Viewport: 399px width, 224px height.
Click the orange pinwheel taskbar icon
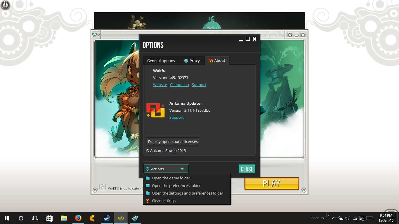[x=92, y=218]
